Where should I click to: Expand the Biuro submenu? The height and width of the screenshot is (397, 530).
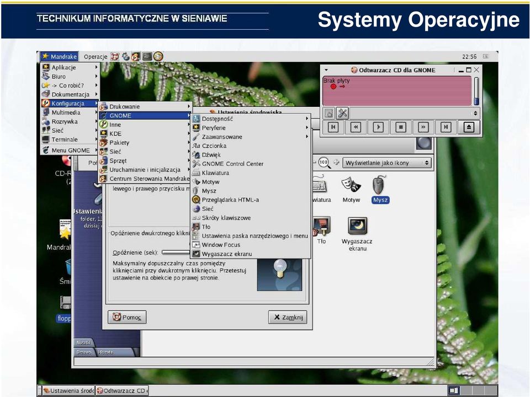(x=70, y=76)
